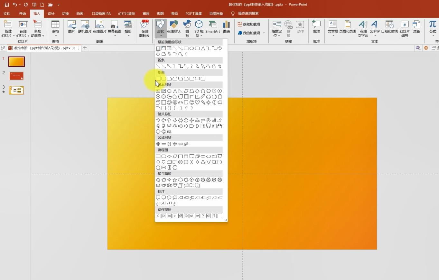Select slide 2 thumbnail

click(16, 76)
